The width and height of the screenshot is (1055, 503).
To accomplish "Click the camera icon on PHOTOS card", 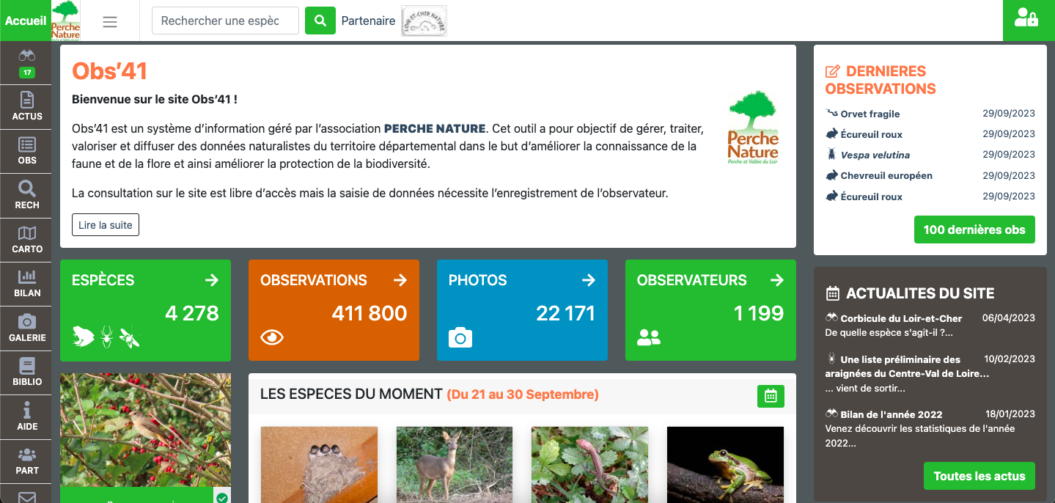I will point(460,337).
